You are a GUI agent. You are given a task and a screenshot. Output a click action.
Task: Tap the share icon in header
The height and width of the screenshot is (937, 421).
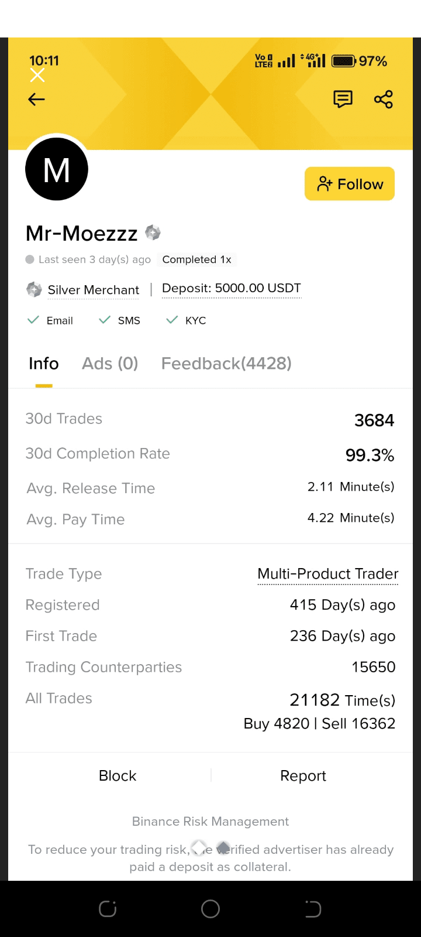tap(384, 100)
